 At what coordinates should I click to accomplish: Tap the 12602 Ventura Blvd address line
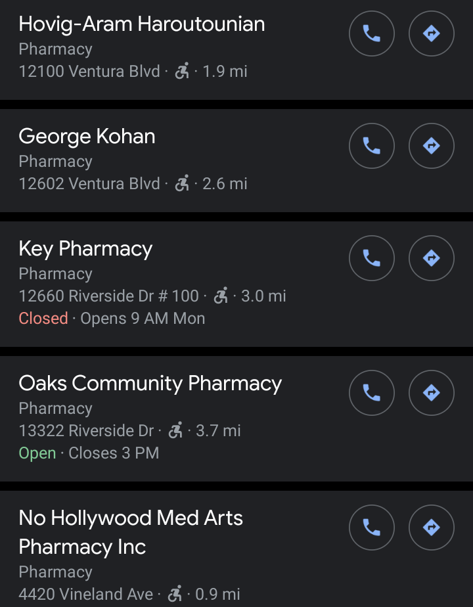pyautogui.click(x=89, y=184)
